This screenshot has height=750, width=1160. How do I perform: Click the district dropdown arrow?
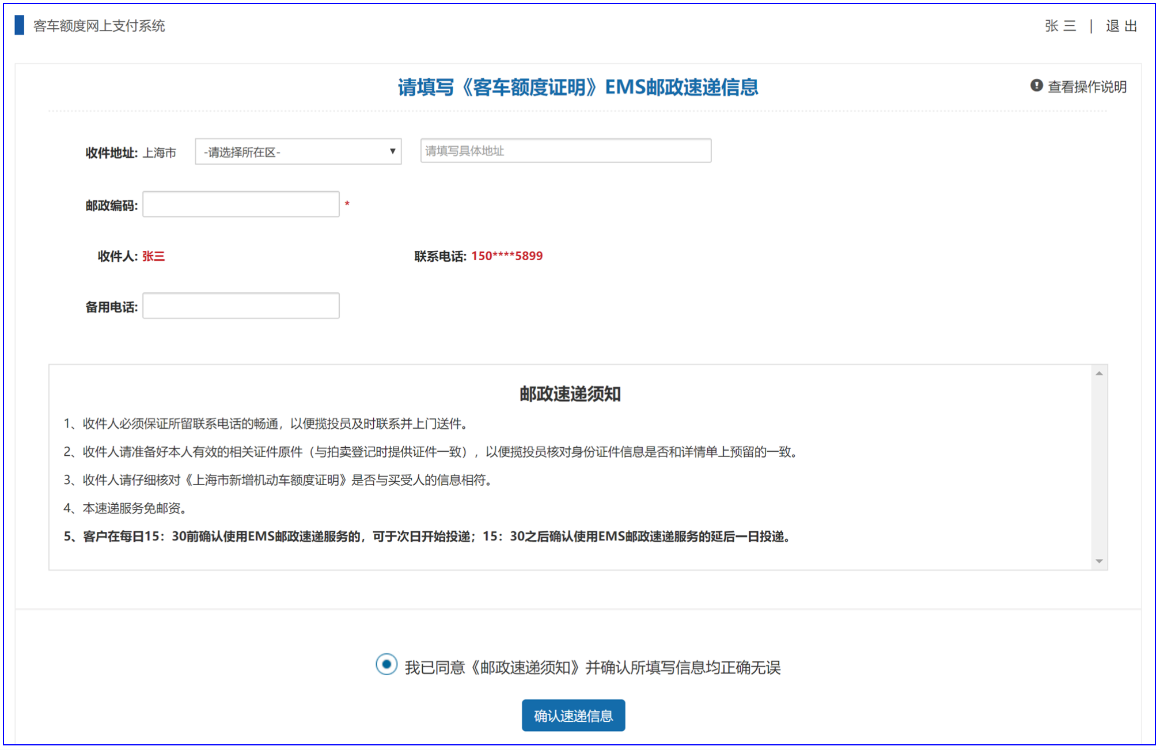(392, 151)
